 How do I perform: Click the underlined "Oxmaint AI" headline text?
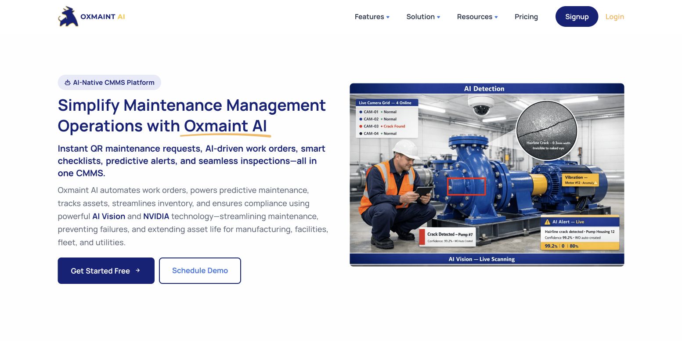point(225,126)
